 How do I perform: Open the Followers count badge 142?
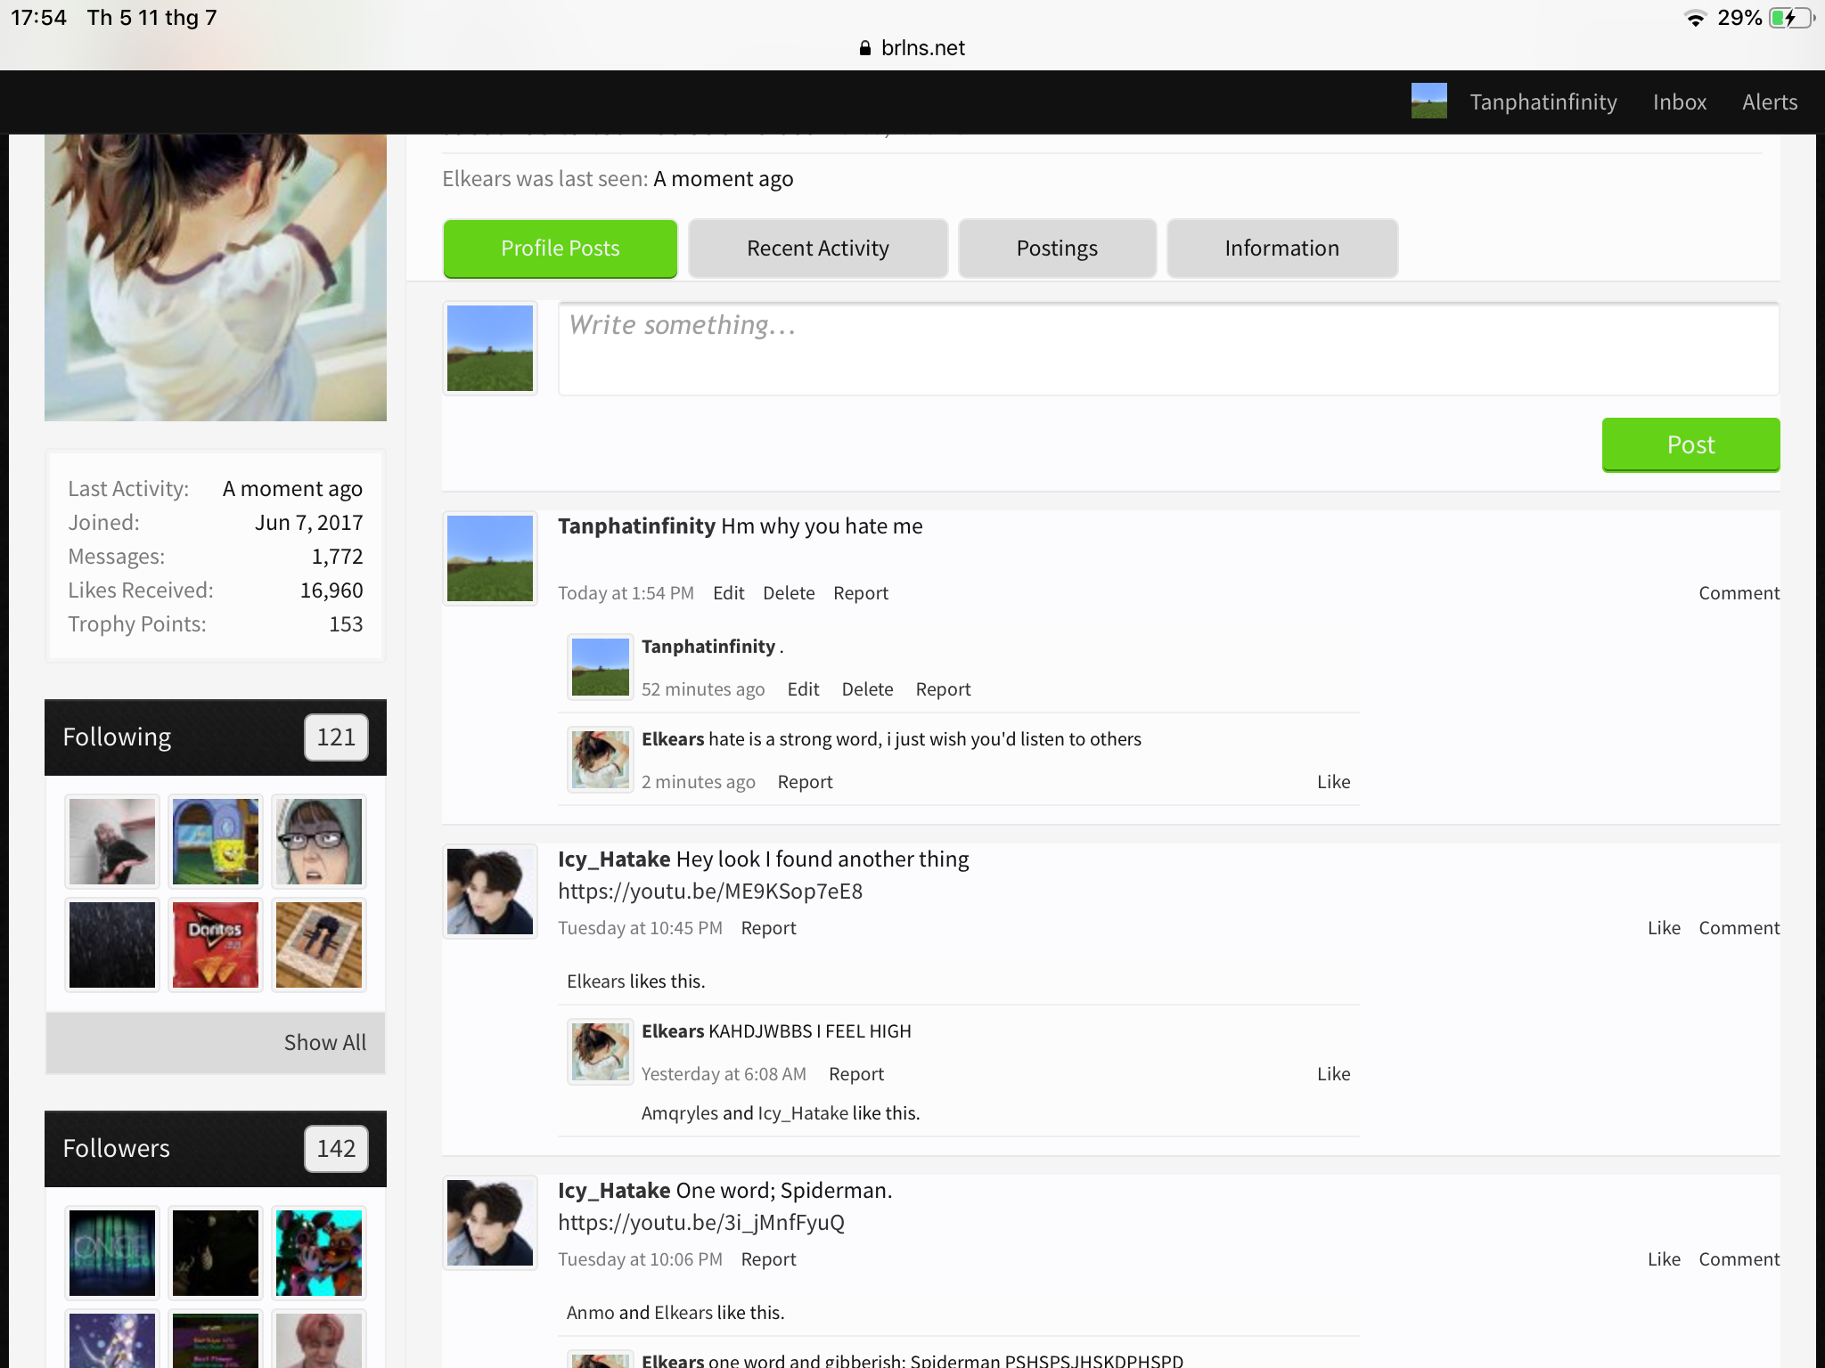pyautogui.click(x=336, y=1149)
